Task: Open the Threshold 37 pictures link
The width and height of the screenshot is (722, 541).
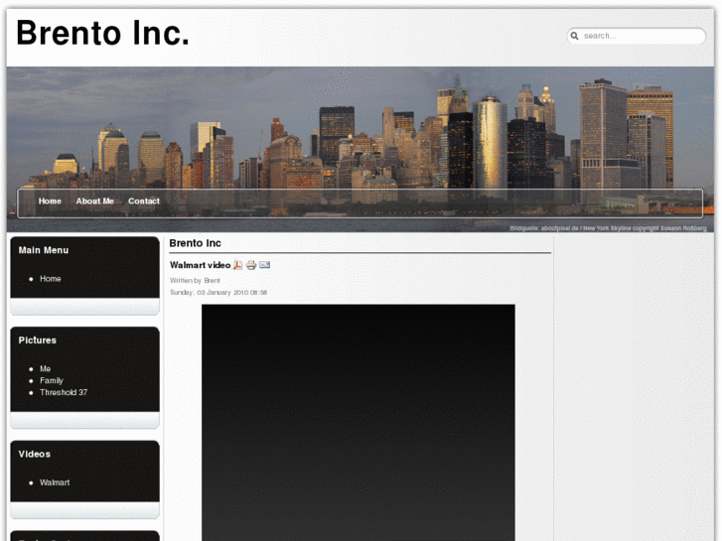Action: pyautogui.click(x=64, y=393)
